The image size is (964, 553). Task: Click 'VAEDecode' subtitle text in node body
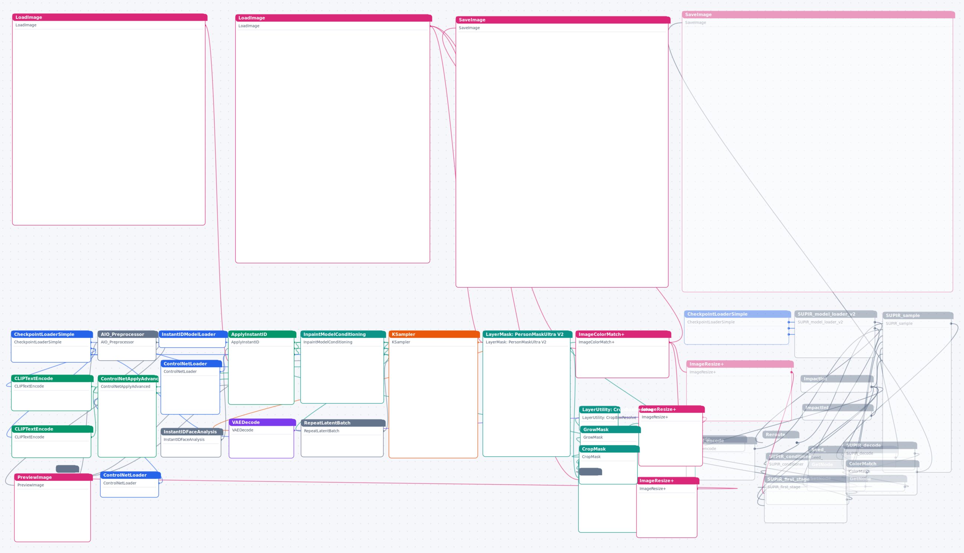click(242, 430)
